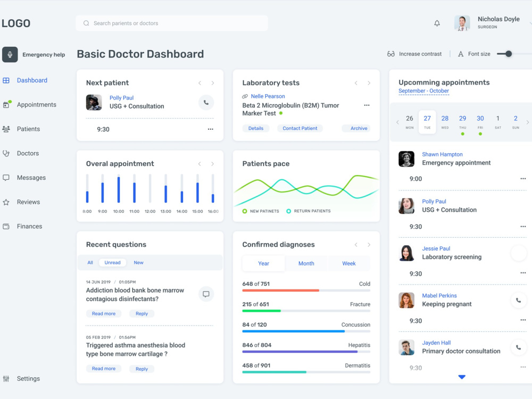This screenshot has height=399, width=532.
Task: Click the Doctors stethoscope icon
Action: pos(6,153)
